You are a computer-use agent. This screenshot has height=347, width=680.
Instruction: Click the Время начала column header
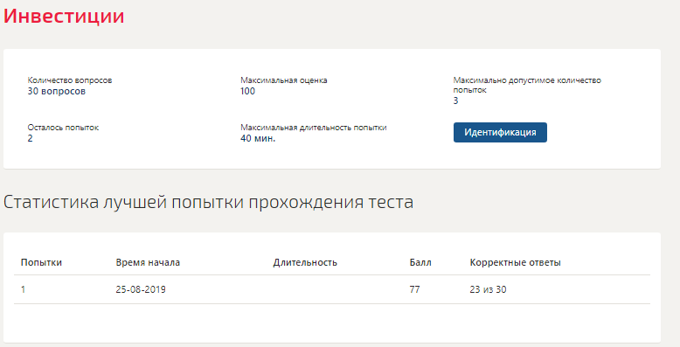click(148, 262)
